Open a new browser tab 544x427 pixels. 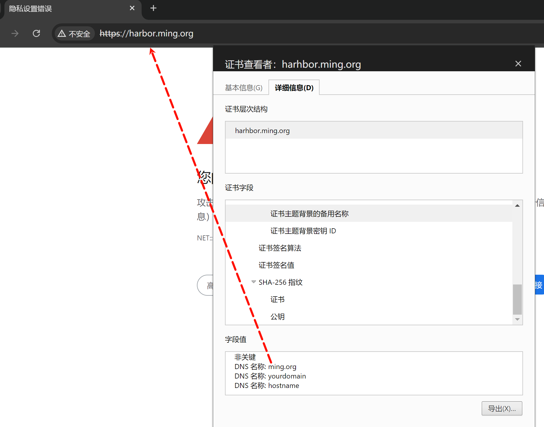point(153,8)
